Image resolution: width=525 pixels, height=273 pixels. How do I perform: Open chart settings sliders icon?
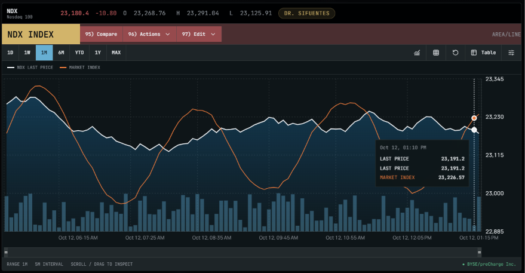tap(511, 53)
